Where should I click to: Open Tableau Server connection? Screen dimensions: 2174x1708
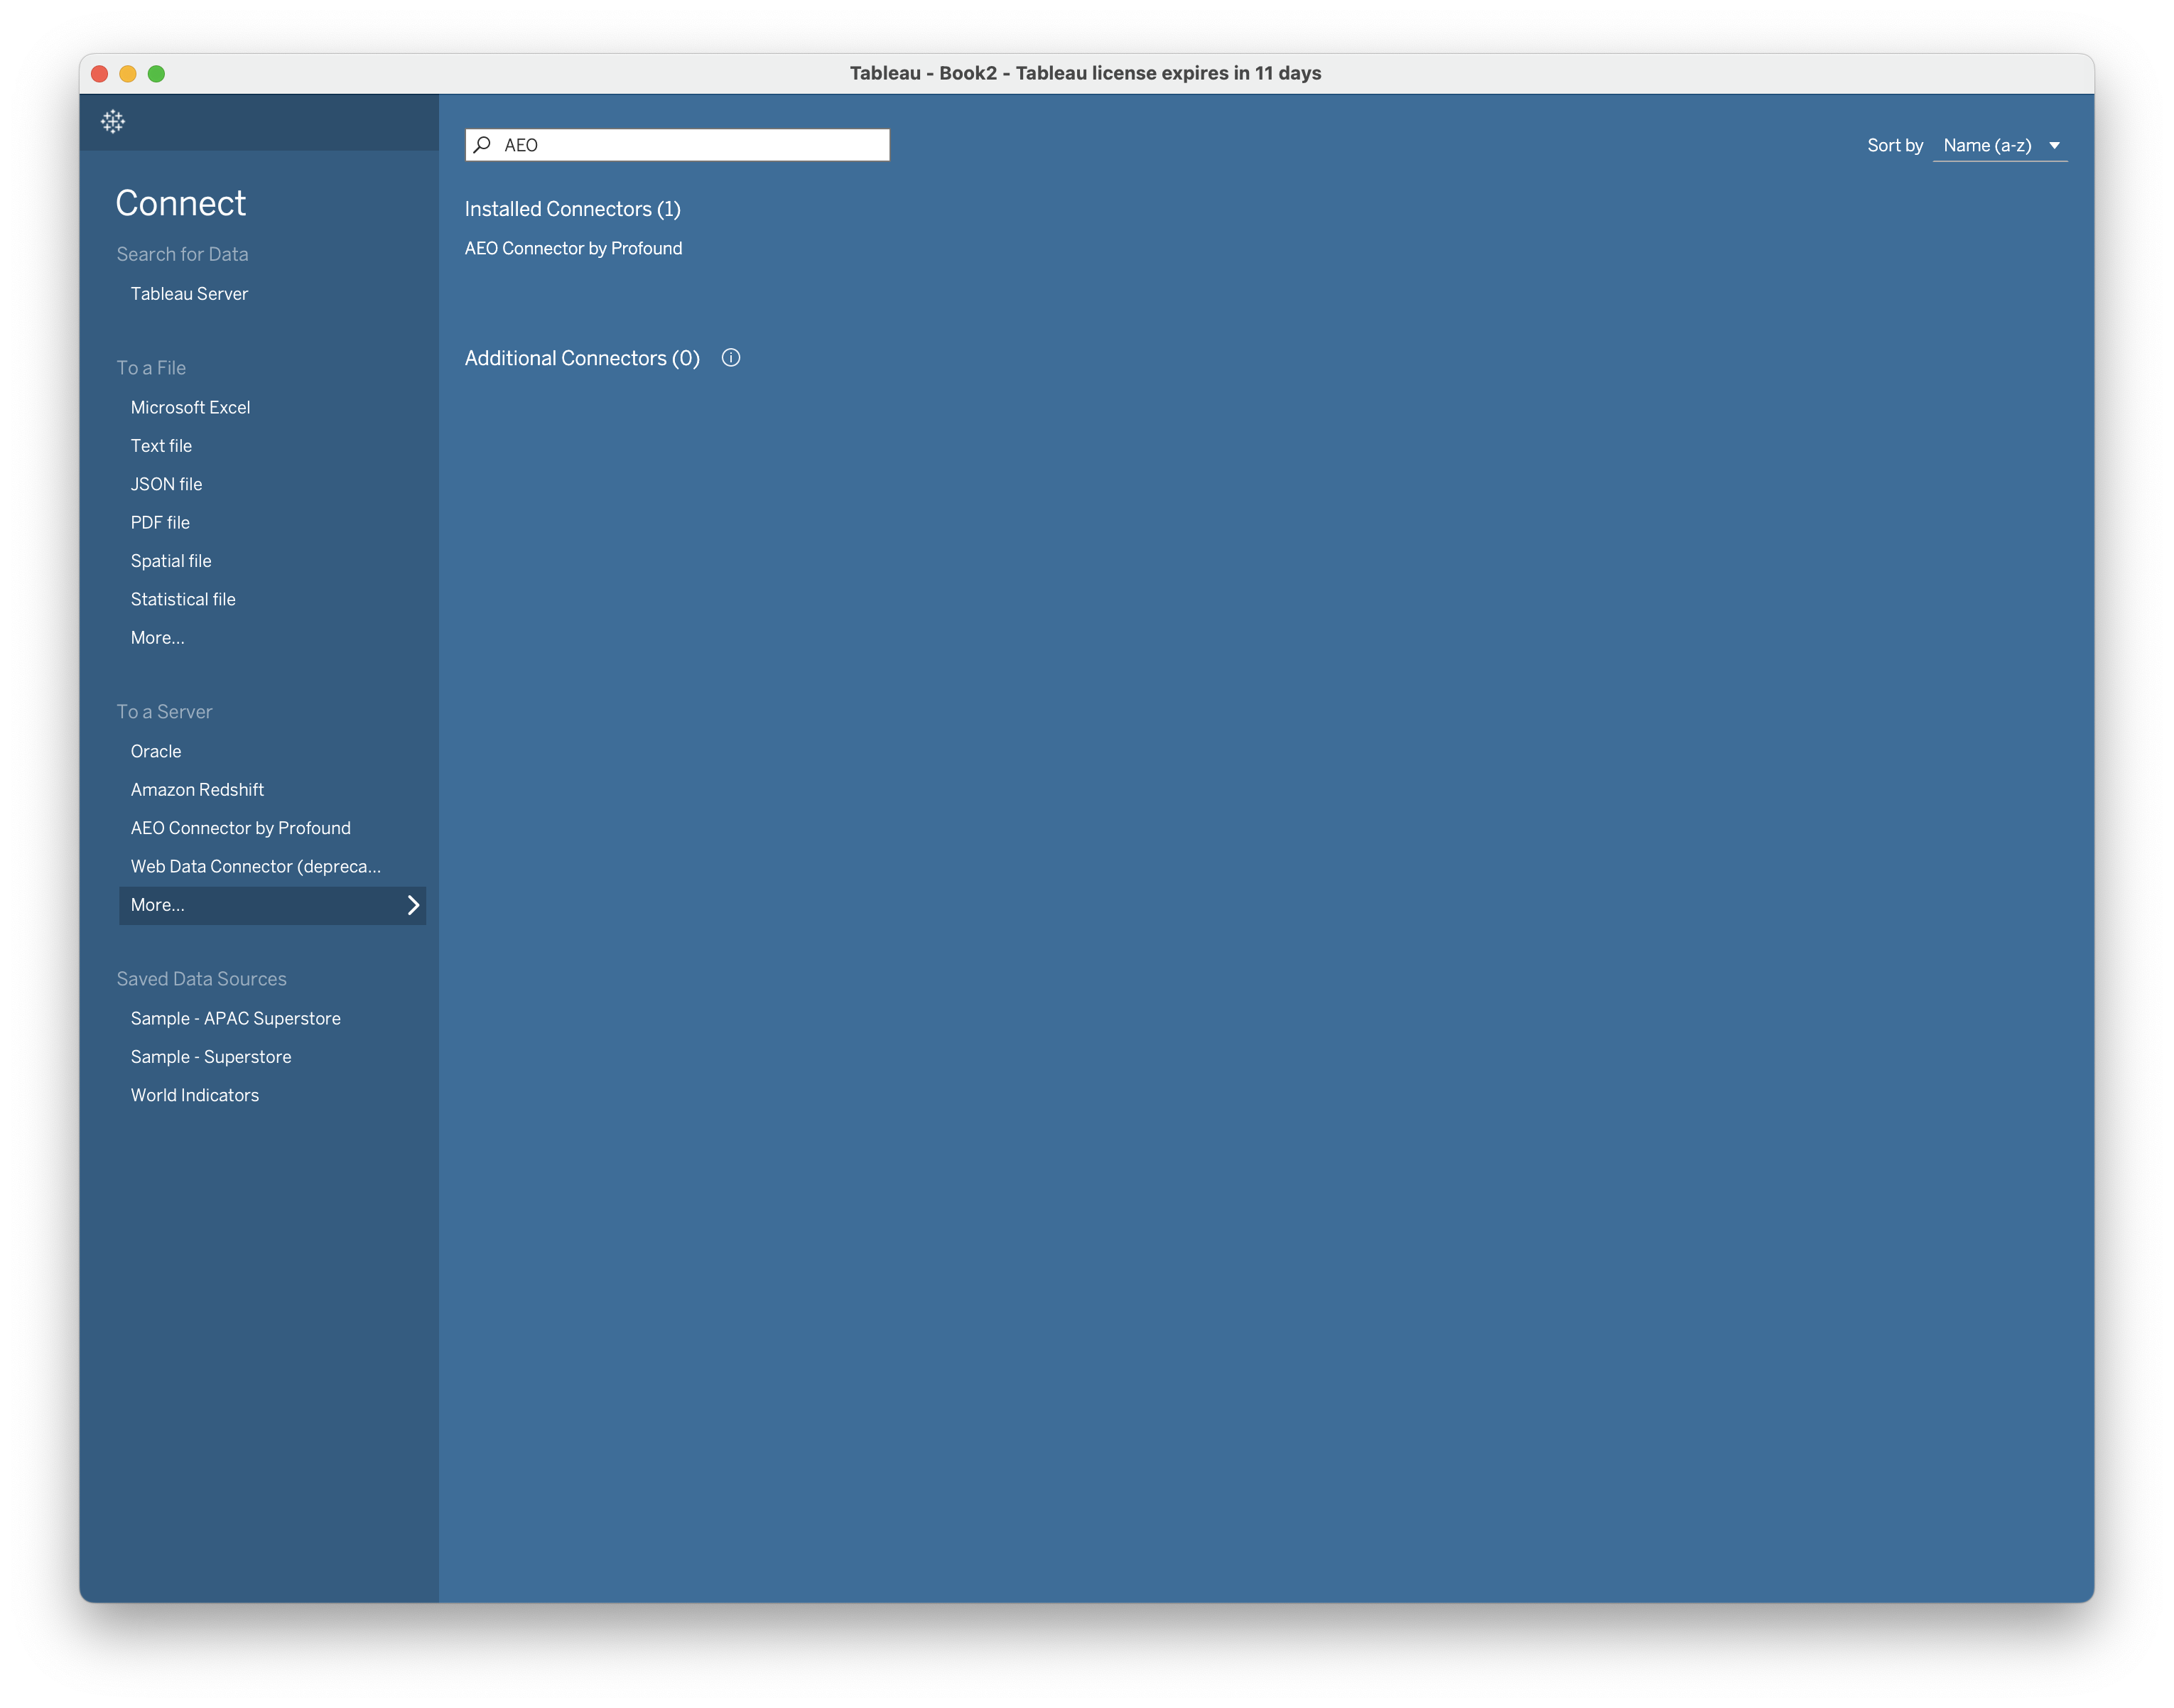[x=189, y=294]
